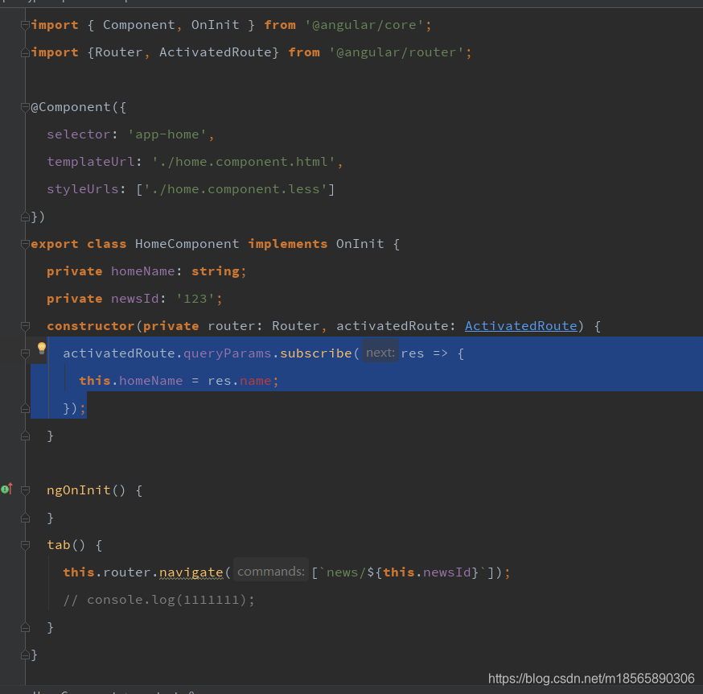The height and width of the screenshot is (694, 703).
Task: Click the ActivatedRoute type link in the constructor
Action: 521,326
